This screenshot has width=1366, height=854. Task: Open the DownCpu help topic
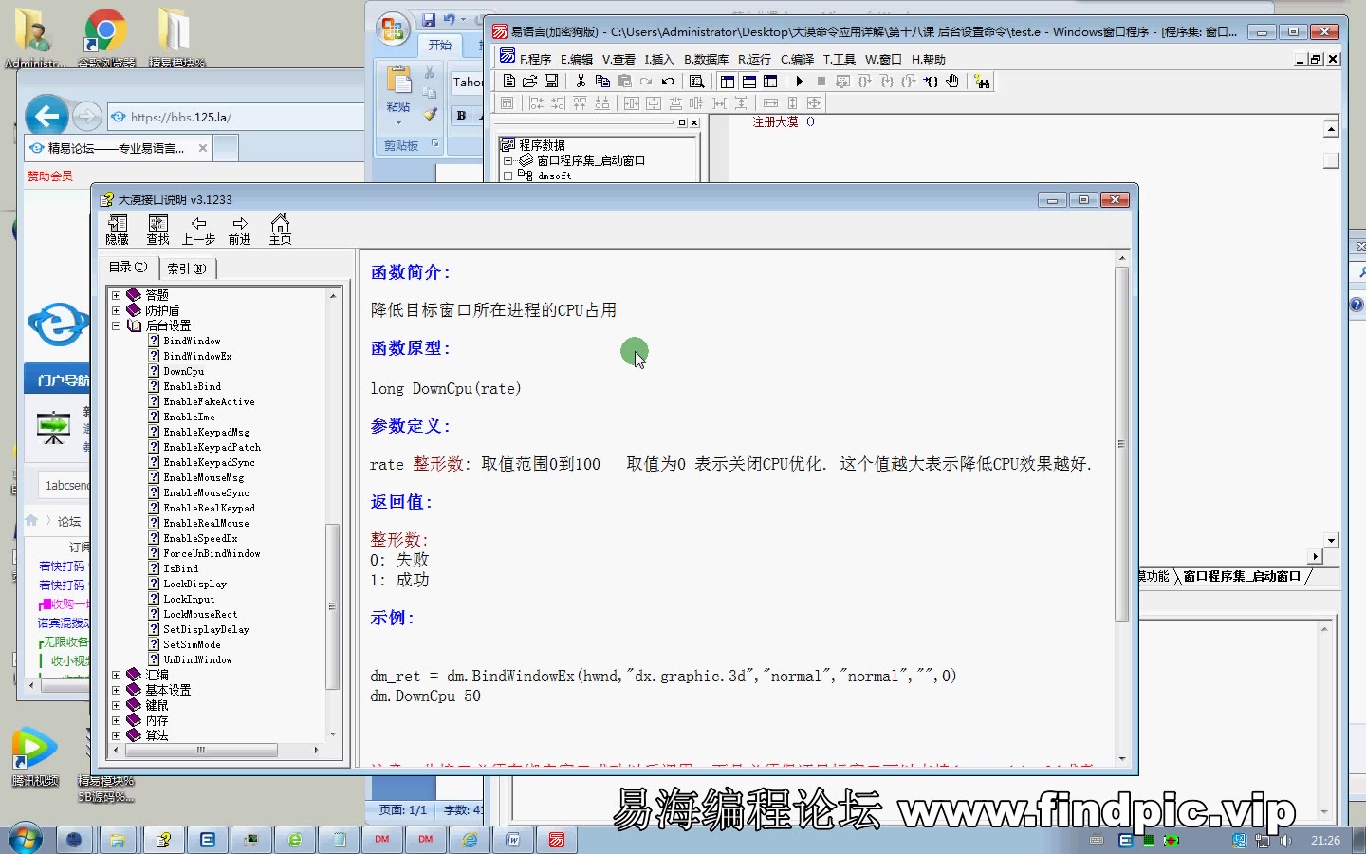[x=183, y=371]
